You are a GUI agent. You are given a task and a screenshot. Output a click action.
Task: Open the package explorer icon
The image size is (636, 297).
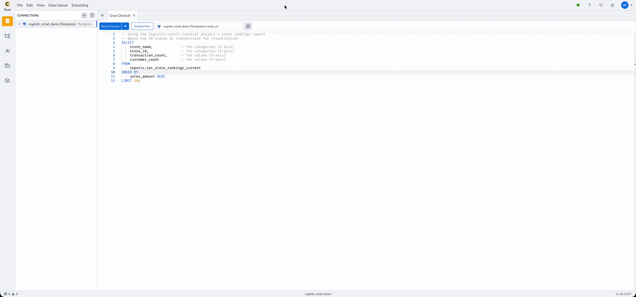pos(7,80)
